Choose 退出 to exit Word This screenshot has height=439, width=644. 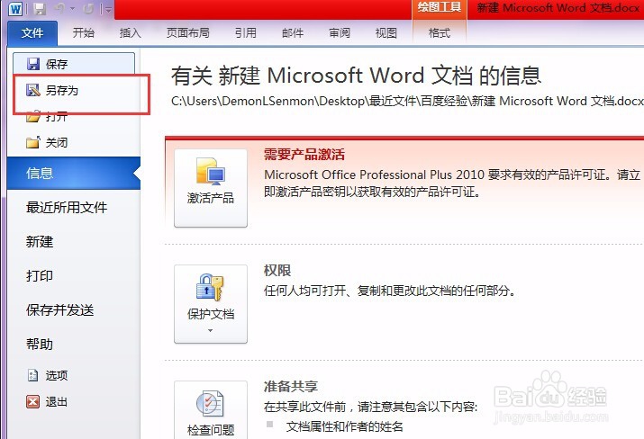click(56, 401)
